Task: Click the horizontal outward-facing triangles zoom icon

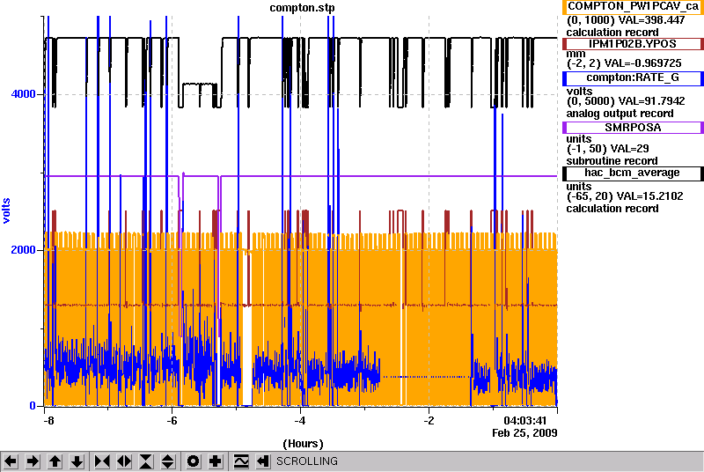Action: pyautogui.click(x=124, y=461)
